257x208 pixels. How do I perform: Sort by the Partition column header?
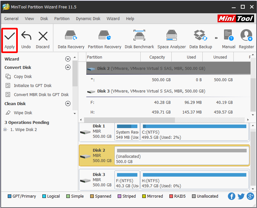pyautogui.click(x=113, y=57)
